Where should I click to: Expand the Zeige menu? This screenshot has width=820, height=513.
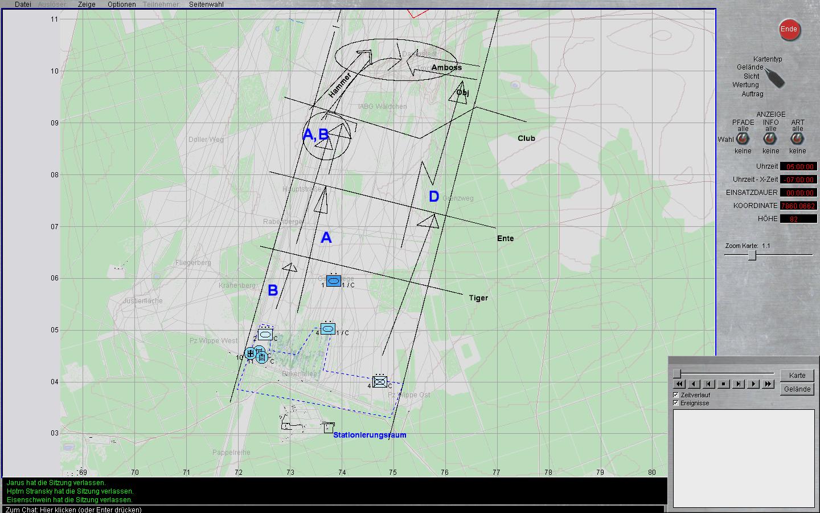[87, 5]
